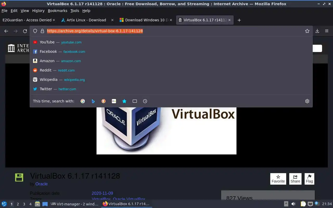Click the archive.org URL in address bar
This screenshot has width=333, height=208.
95,31
